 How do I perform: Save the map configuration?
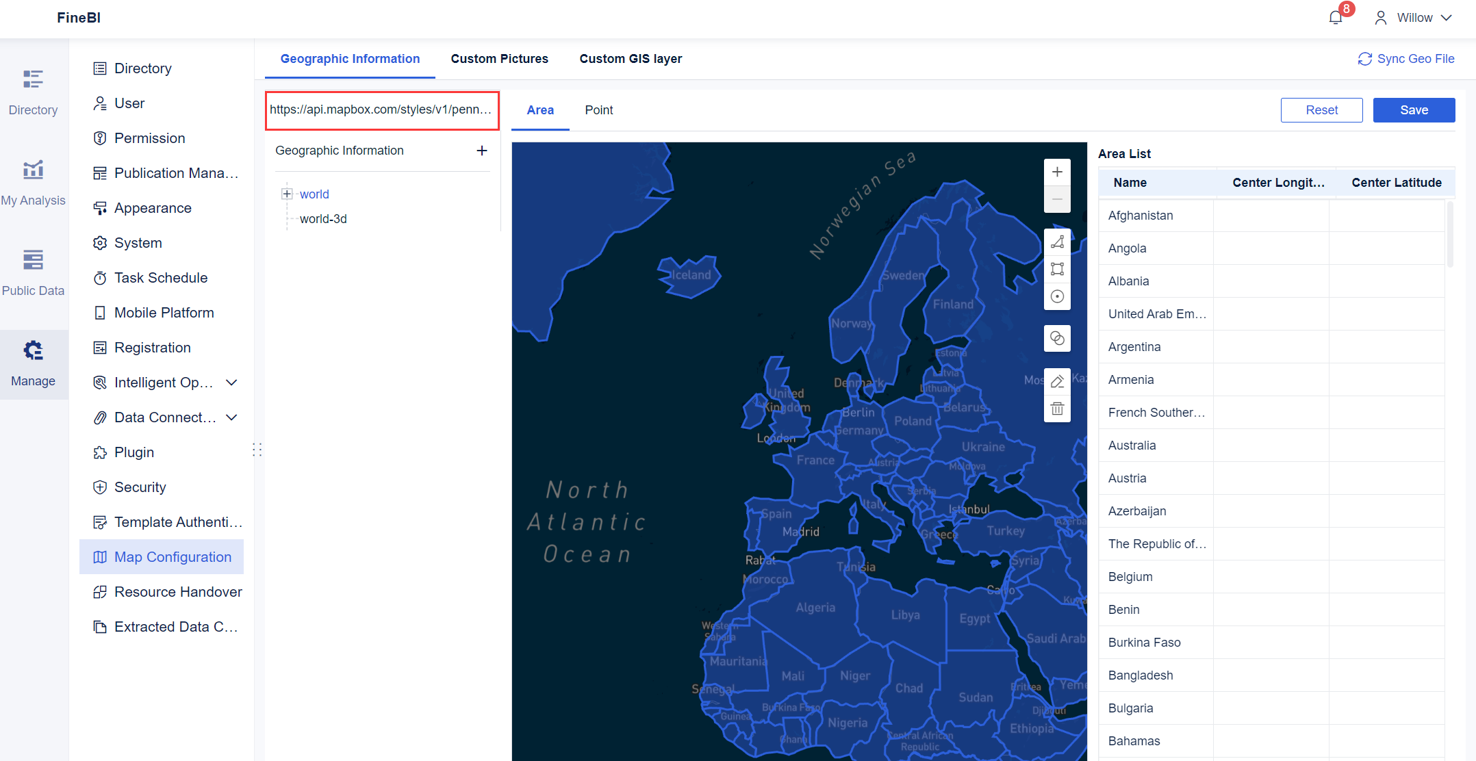click(x=1414, y=109)
